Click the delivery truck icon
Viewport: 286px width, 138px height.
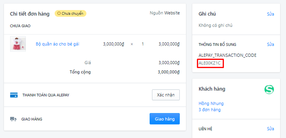[13, 119]
